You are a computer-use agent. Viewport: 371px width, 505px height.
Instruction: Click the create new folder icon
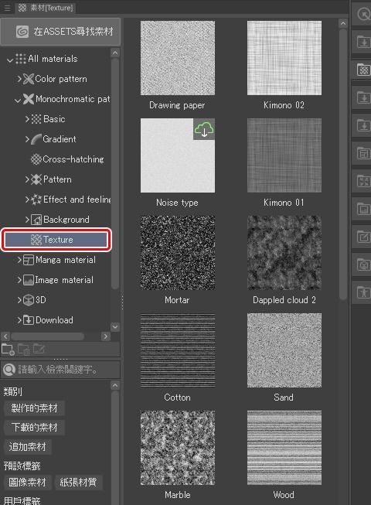(8, 349)
